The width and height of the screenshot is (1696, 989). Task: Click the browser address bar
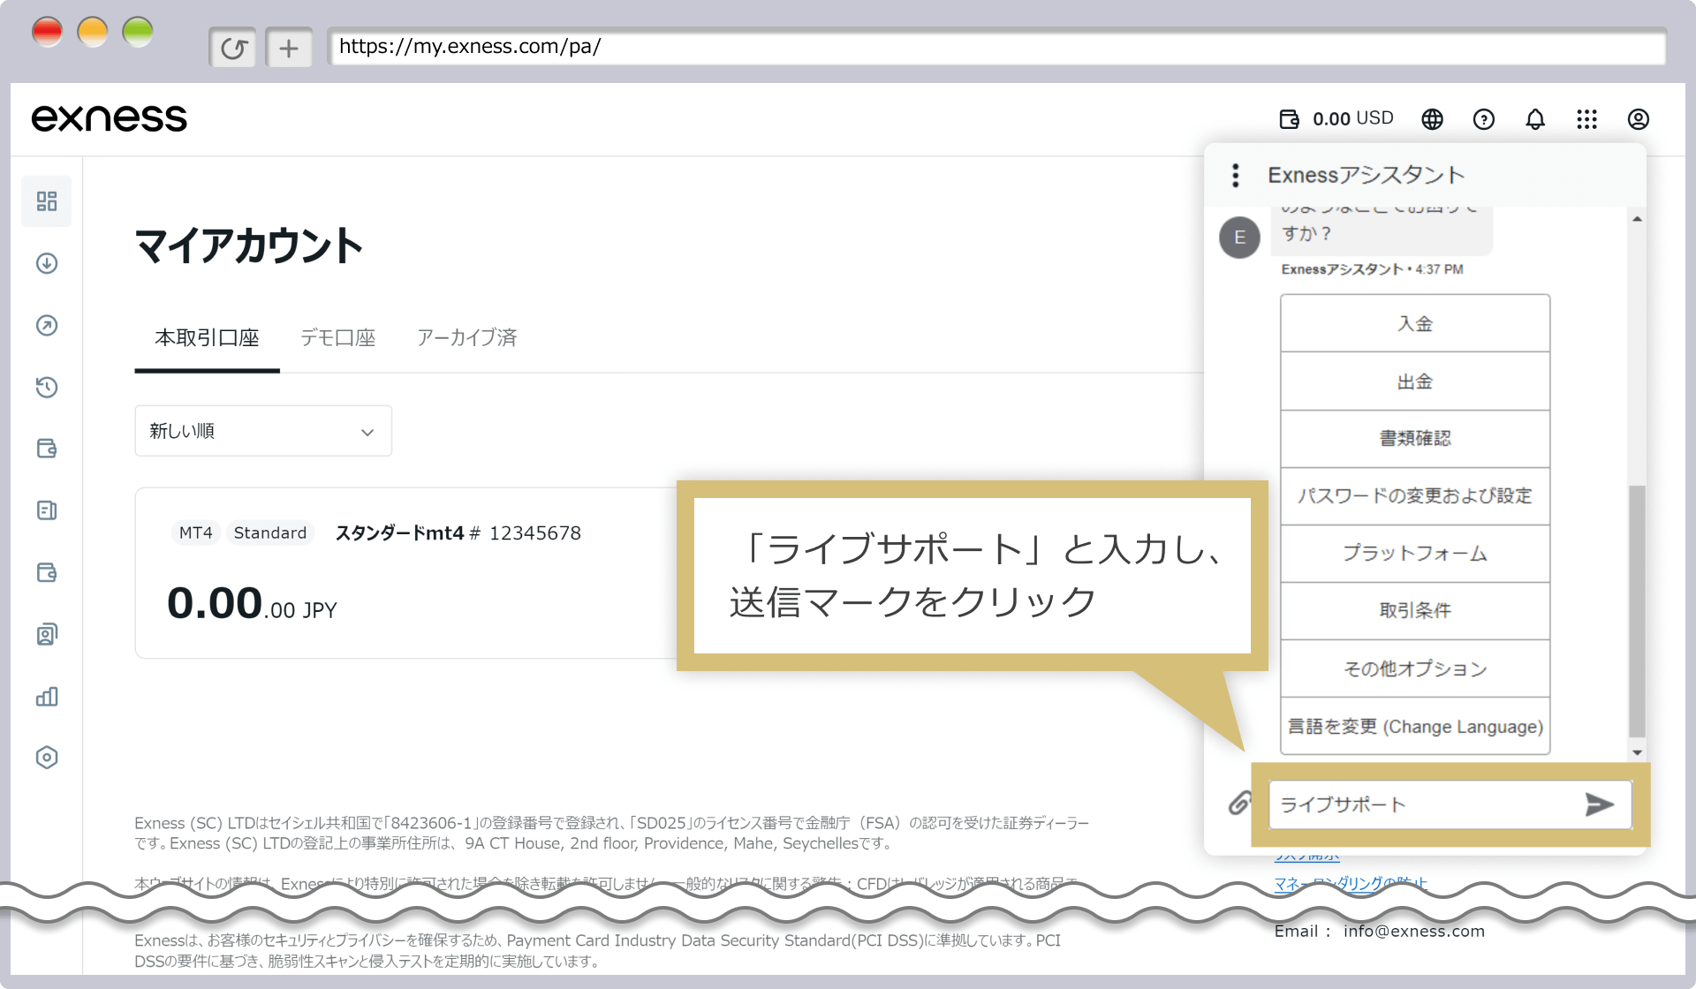(x=996, y=47)
